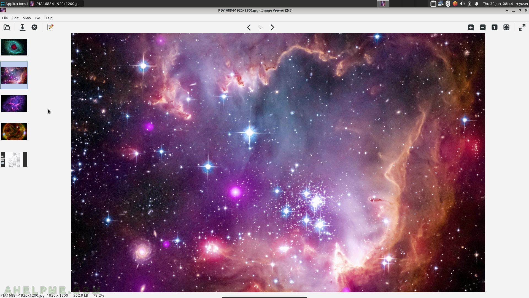Click the Bluetooth tray icon
Screen dimensions: 529x298
point(448,4)
